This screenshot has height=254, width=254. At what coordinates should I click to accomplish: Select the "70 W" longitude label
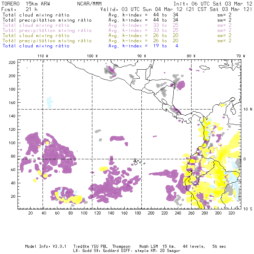pyautogui.click(x=241, y=56)
